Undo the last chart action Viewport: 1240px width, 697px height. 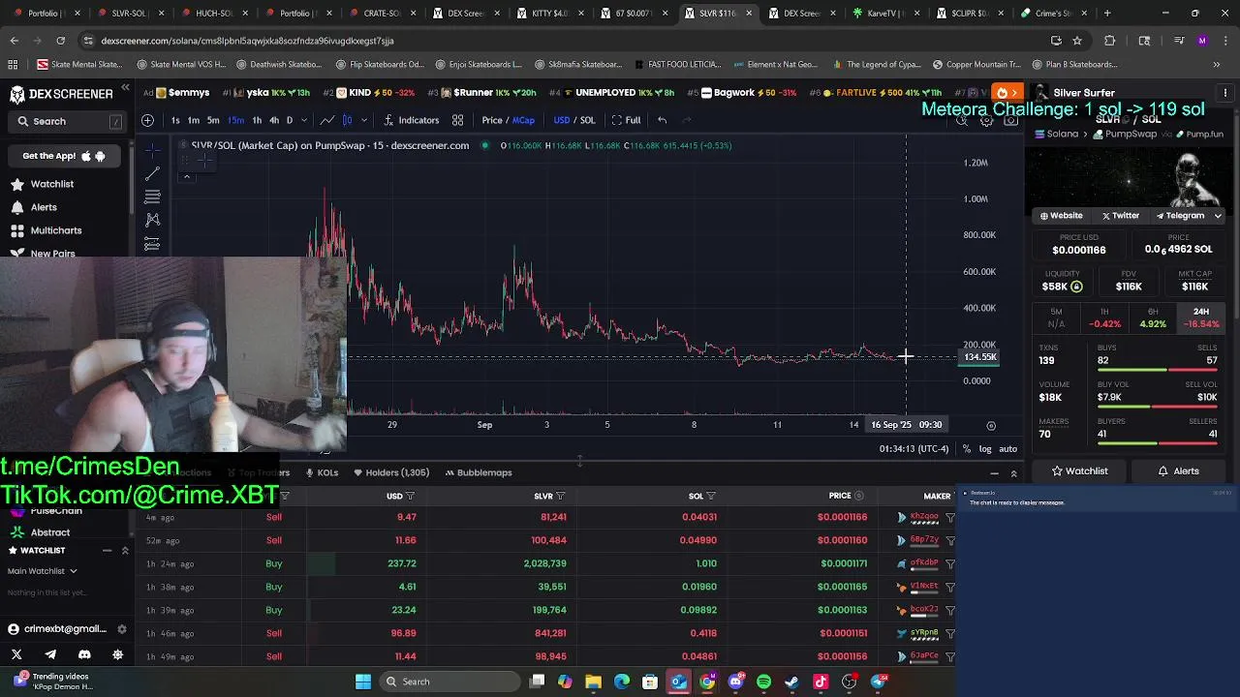662,120
